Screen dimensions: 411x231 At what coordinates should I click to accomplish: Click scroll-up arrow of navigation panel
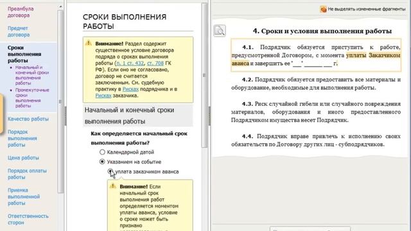tap(60, 6)
